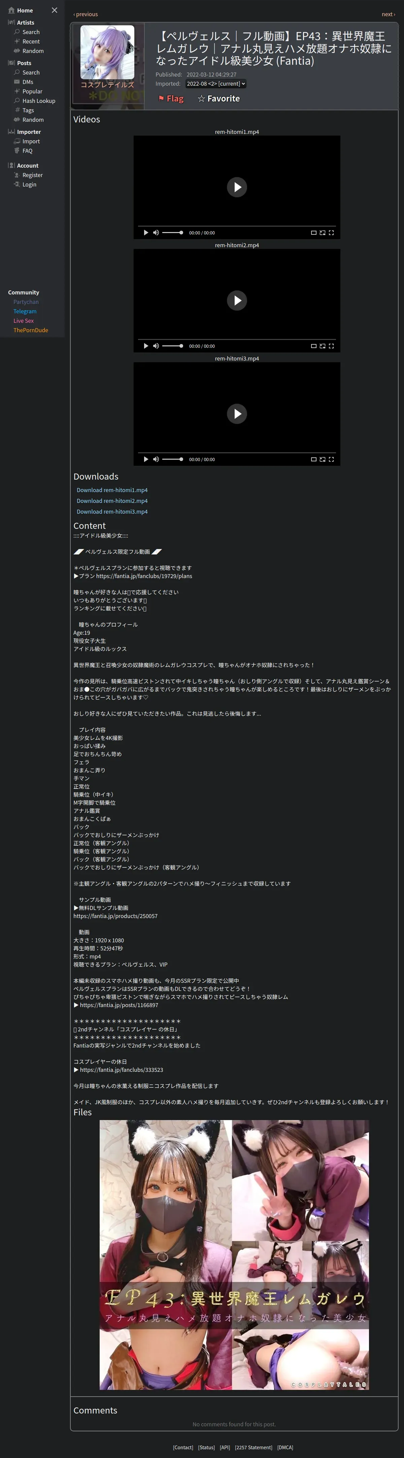This screenshot has width=404, height=1458.
Task: Download rem-hitomi2.mp4 file link
Action: click(x=112, y=501)
